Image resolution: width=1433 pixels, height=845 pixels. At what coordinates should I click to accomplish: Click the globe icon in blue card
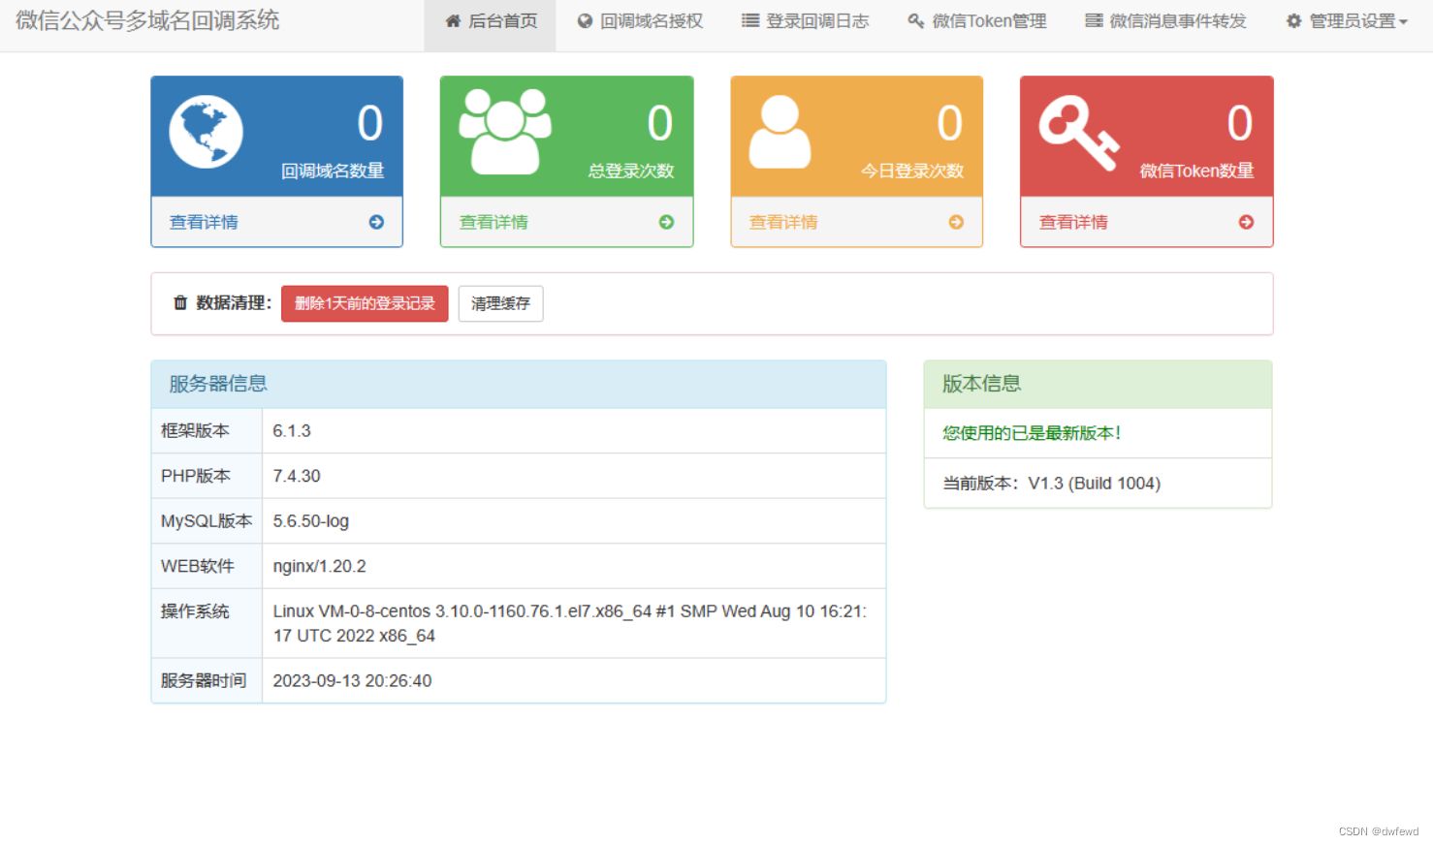[206, 132]
